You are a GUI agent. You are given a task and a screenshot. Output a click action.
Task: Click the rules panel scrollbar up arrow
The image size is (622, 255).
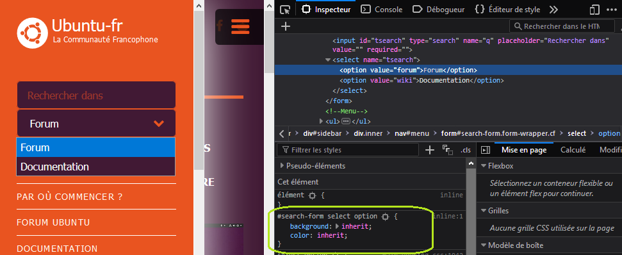471,163
